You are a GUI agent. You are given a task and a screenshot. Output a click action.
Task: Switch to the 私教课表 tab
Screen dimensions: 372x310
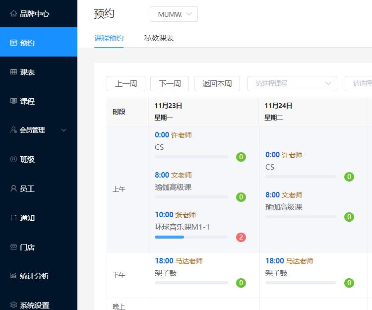click(159, 38)
